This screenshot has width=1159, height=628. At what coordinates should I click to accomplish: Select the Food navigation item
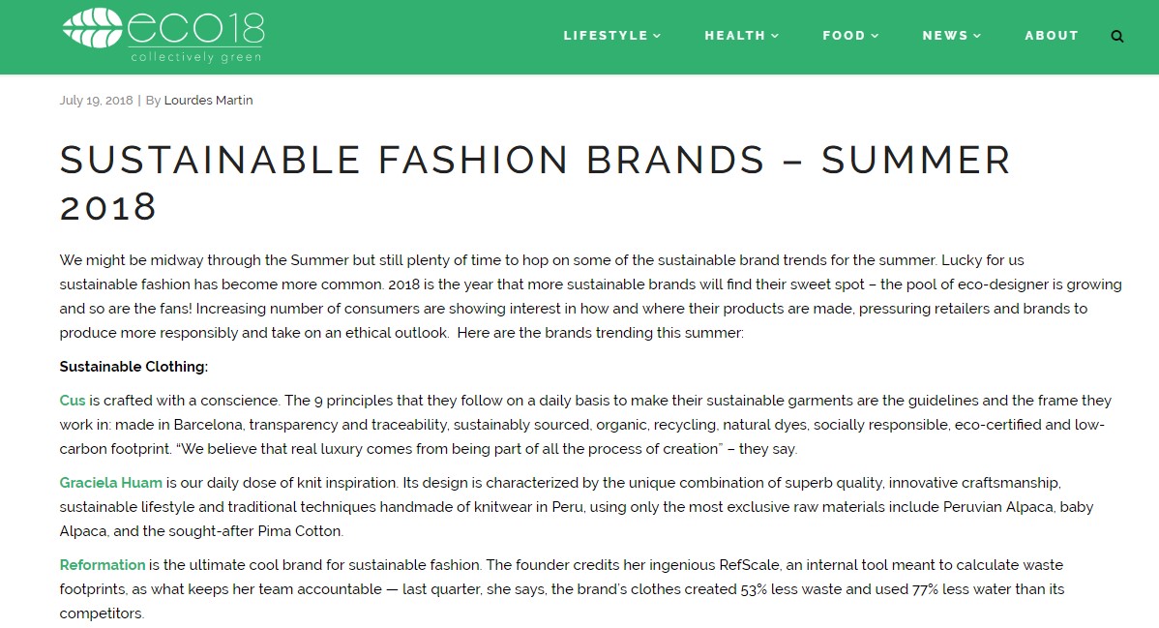844,36
